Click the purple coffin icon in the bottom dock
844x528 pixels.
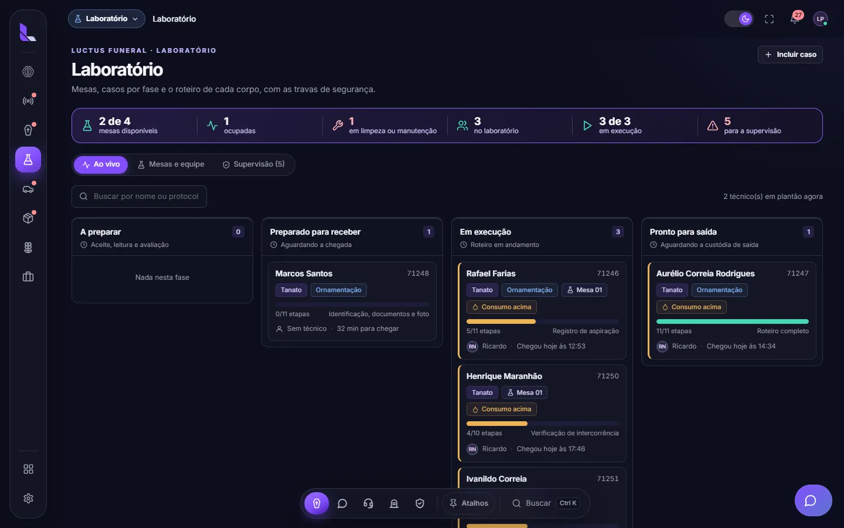click(x=316, y=503)
